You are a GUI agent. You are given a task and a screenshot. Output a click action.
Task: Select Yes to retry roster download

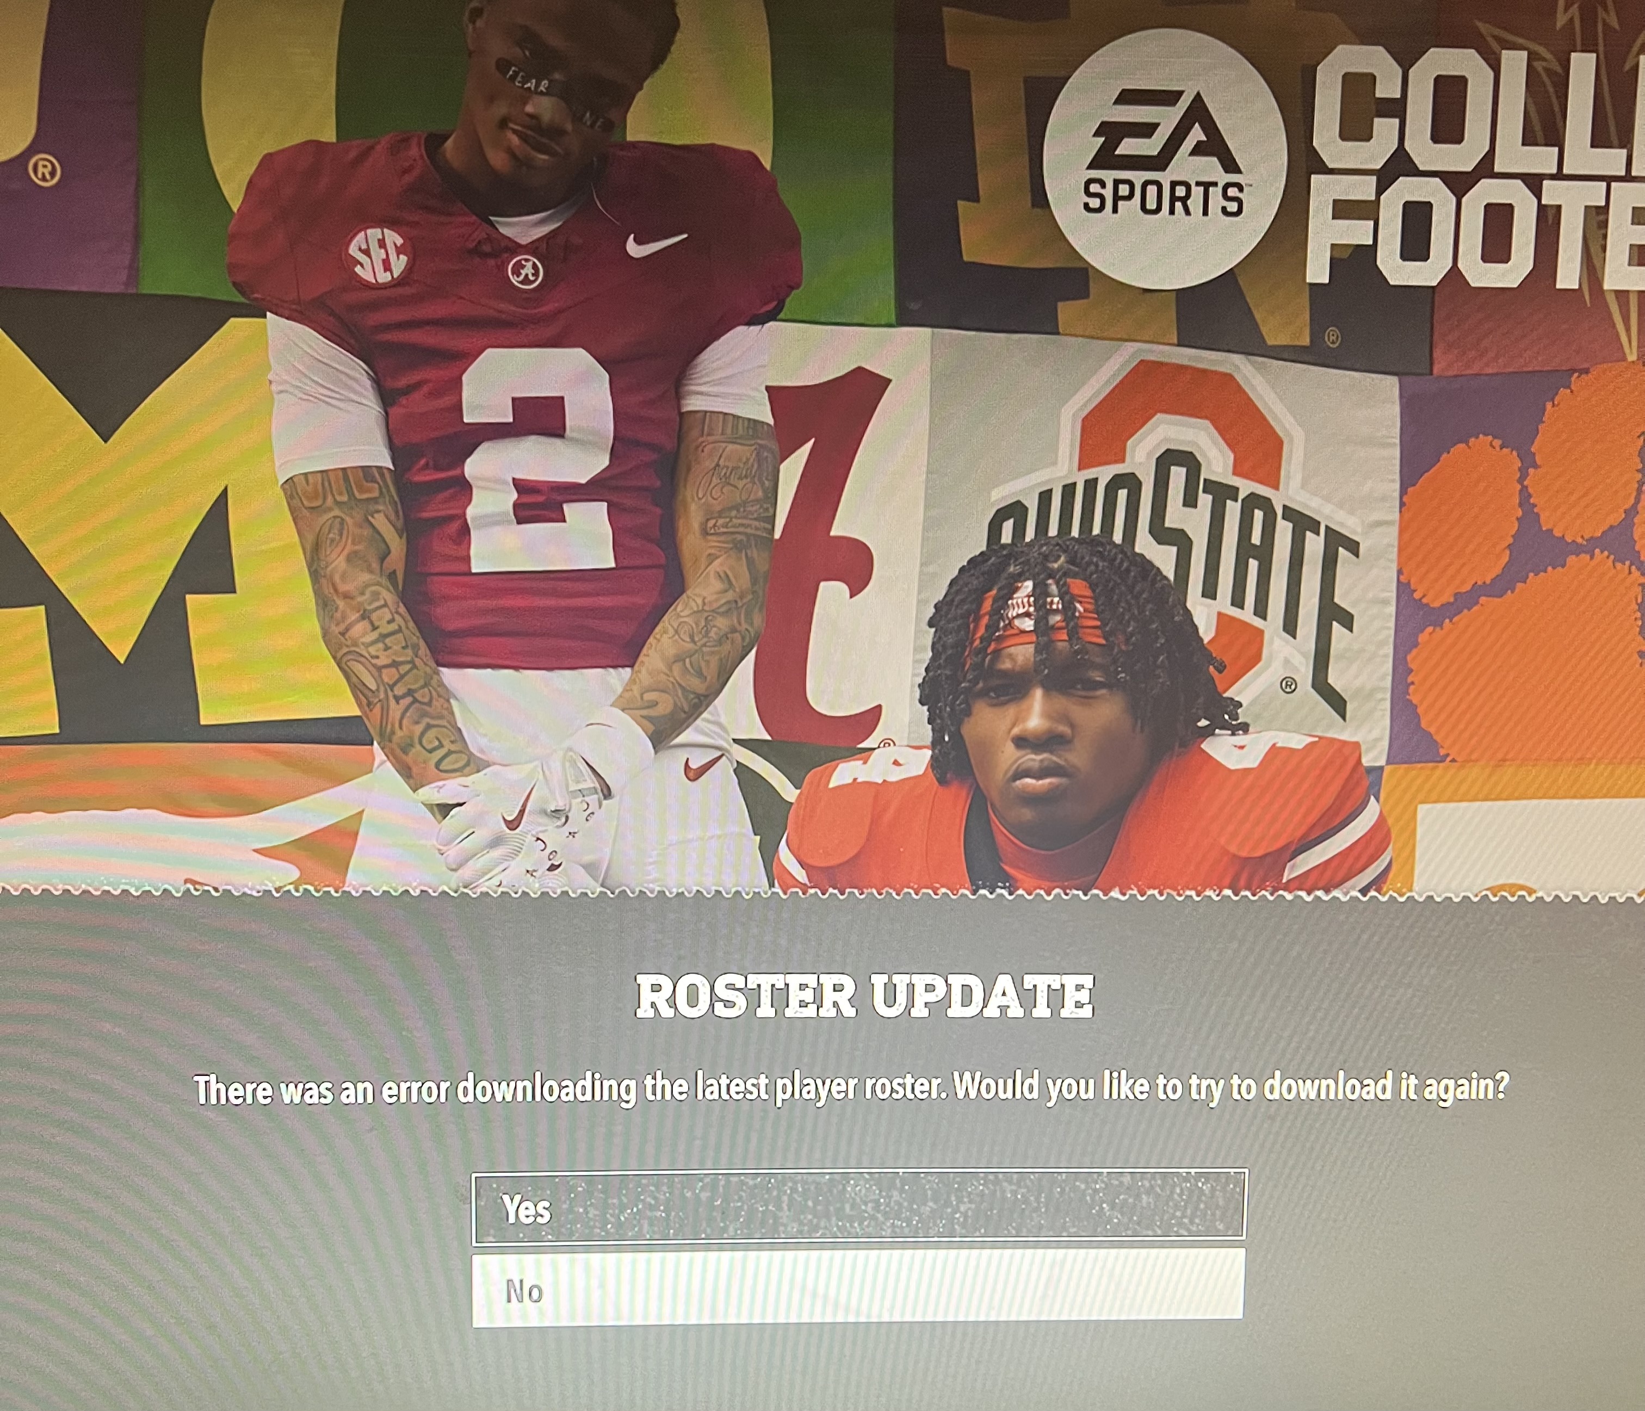pyautogui.click(x=859, y=1204)
